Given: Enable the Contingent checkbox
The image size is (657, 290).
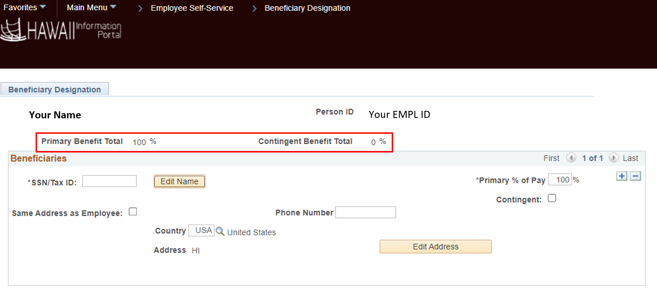Looking at the screenshot, I should [x=552, y=198].
